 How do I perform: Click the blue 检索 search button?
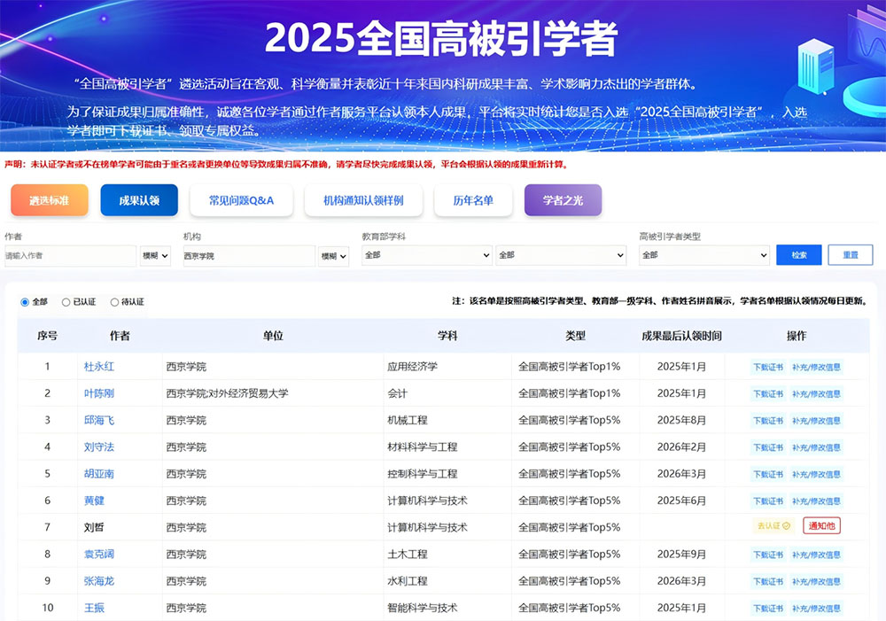coord(798,255)
